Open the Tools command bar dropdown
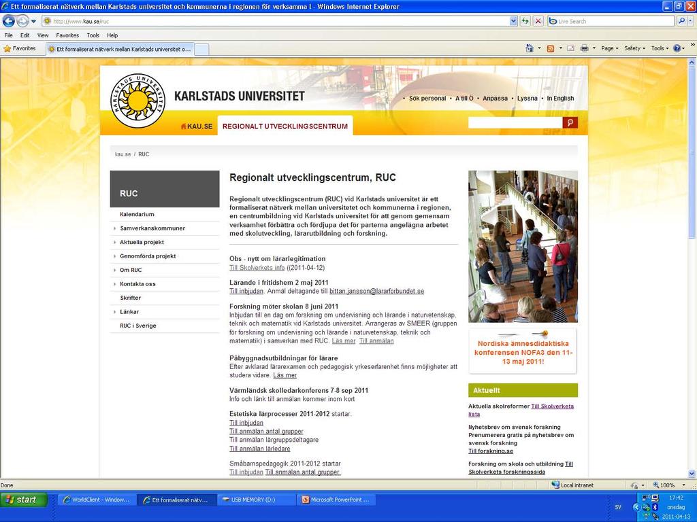This screenshot has height=522, width=697. click(x=660, y=48)
